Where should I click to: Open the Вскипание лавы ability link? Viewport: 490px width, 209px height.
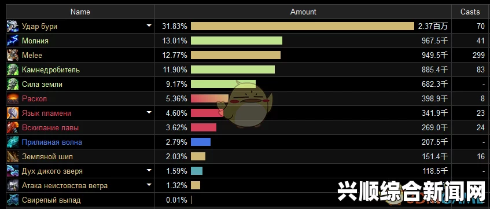click(x=50, y=127)
